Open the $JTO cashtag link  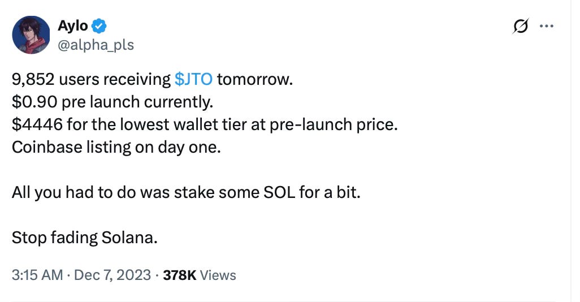[x=193, y=79]
